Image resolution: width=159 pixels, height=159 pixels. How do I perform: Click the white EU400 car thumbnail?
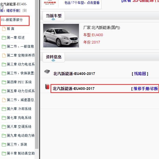[61, 36]
